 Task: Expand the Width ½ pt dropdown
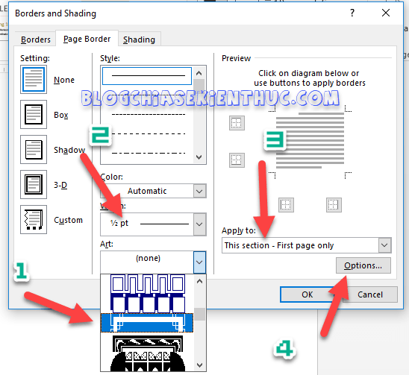(153, 224)
